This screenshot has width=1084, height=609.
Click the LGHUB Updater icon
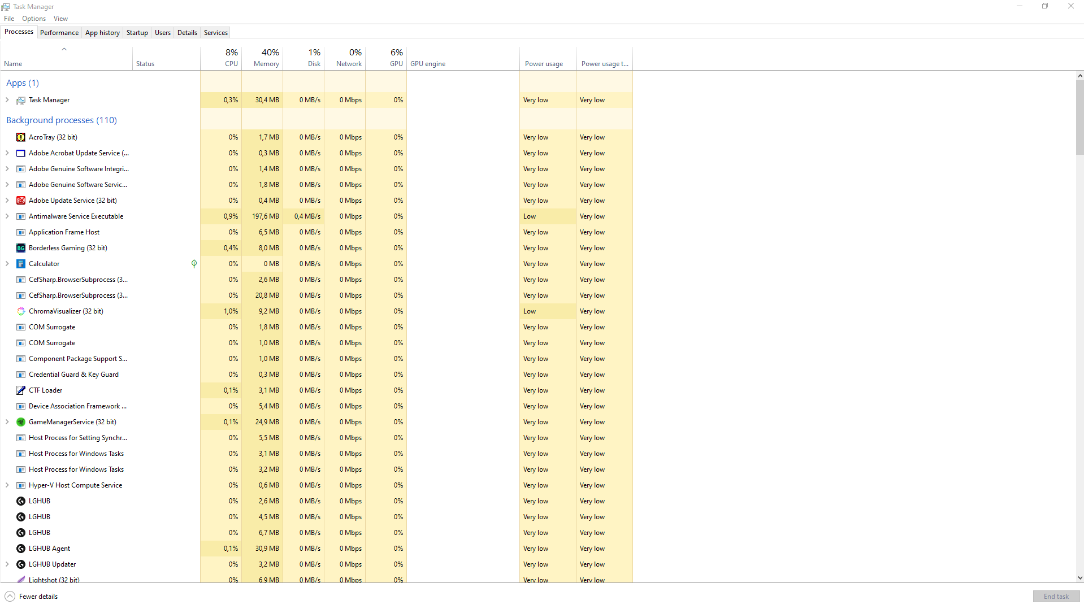point(21,564)
